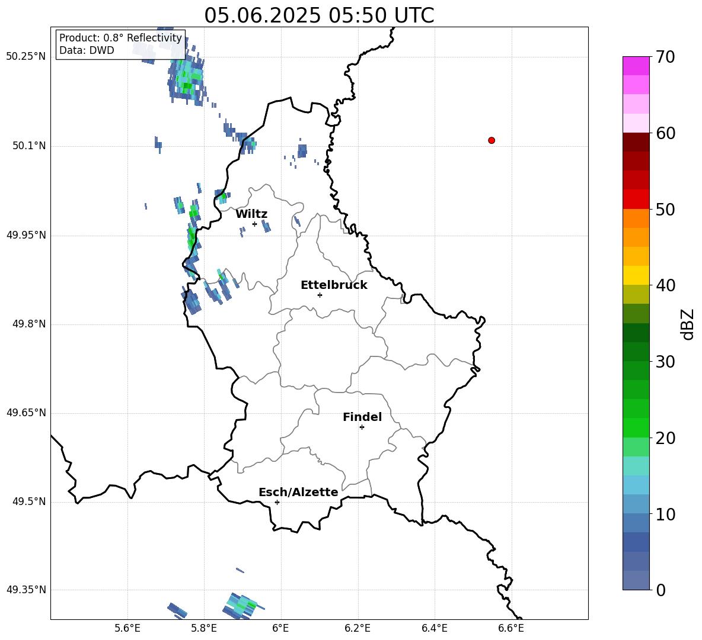
Task: Click the dark maroon colorbar segment below 60
Action: tap(636, 142)
